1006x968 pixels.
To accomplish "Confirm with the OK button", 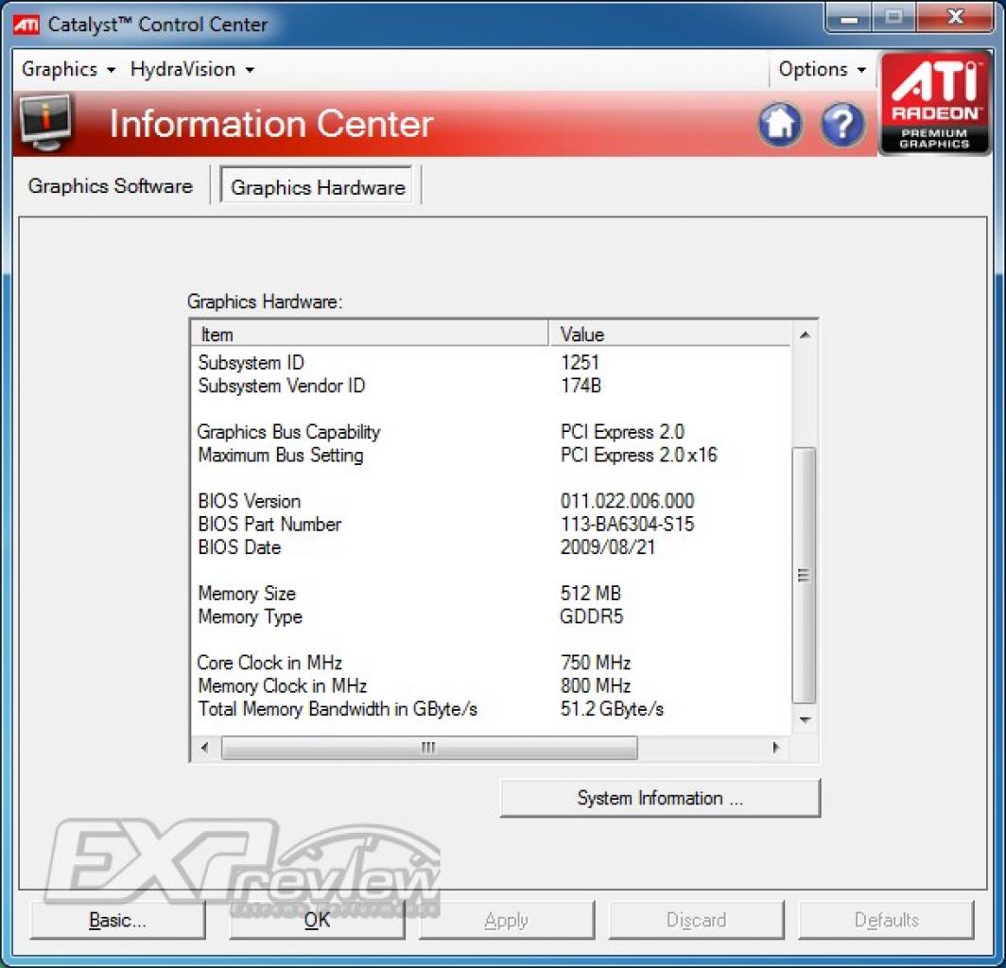I will click(x=317, y=921).
